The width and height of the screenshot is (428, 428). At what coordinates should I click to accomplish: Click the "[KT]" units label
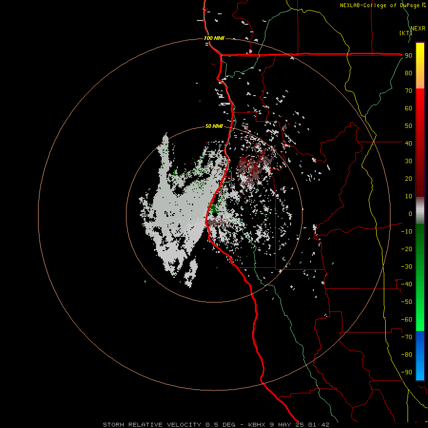[406, 33]
